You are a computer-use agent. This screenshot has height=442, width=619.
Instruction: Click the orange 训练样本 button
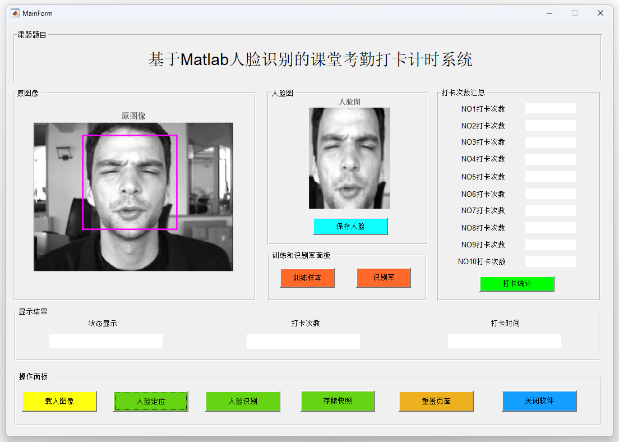[307, 278]
